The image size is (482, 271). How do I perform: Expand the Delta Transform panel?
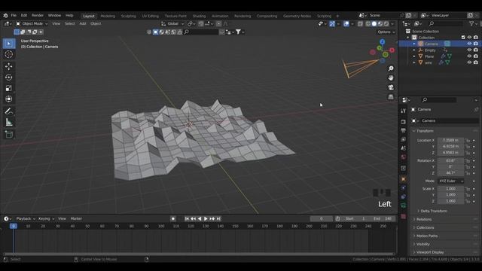[x=434, y=211]
